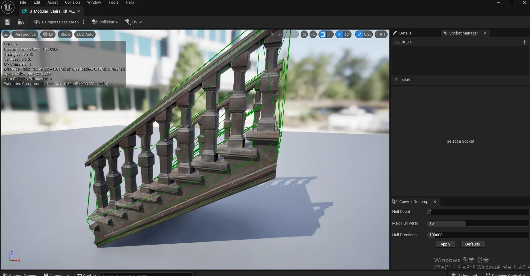Click the Unreal Engine logo icon

pyautogui.click(x=8, y=7)
